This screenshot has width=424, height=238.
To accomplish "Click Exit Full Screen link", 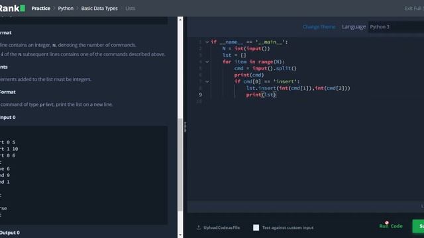I will (414, 9).
